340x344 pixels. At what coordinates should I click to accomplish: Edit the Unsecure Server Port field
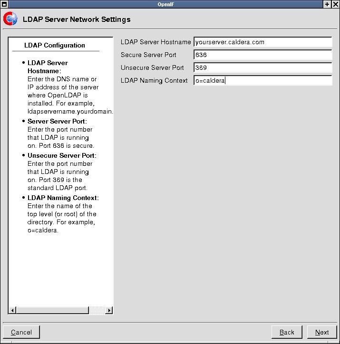tap(262, 68)
